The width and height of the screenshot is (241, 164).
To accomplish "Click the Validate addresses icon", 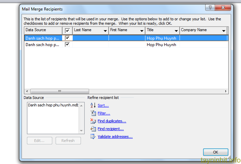I will click(x=93, y=137).
